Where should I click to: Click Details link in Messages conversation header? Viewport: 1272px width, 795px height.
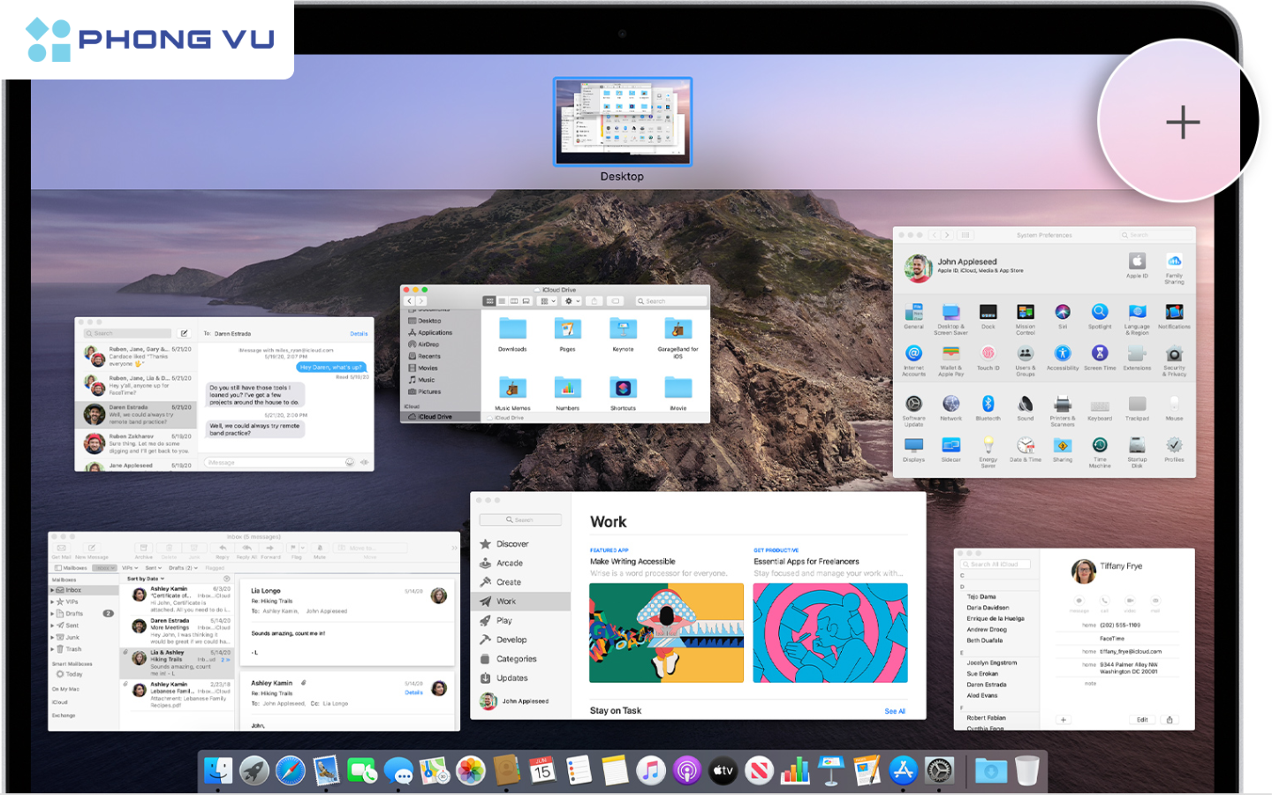point(359,334)
